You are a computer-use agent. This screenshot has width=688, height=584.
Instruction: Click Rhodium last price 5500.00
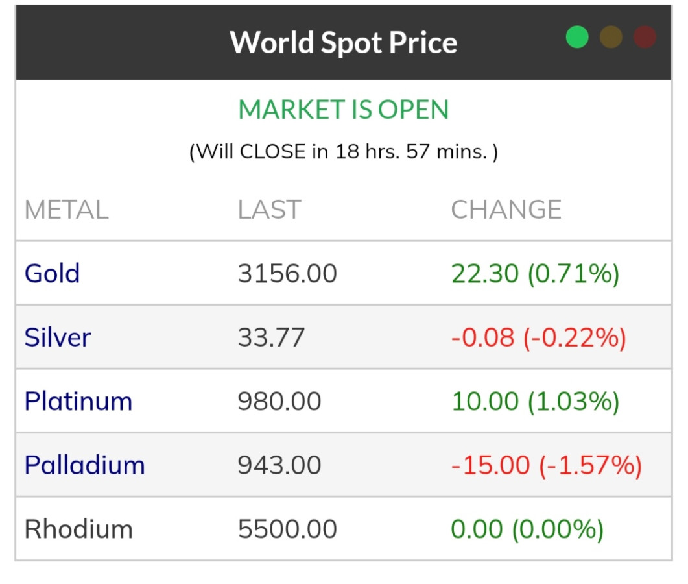pos(287,529)
